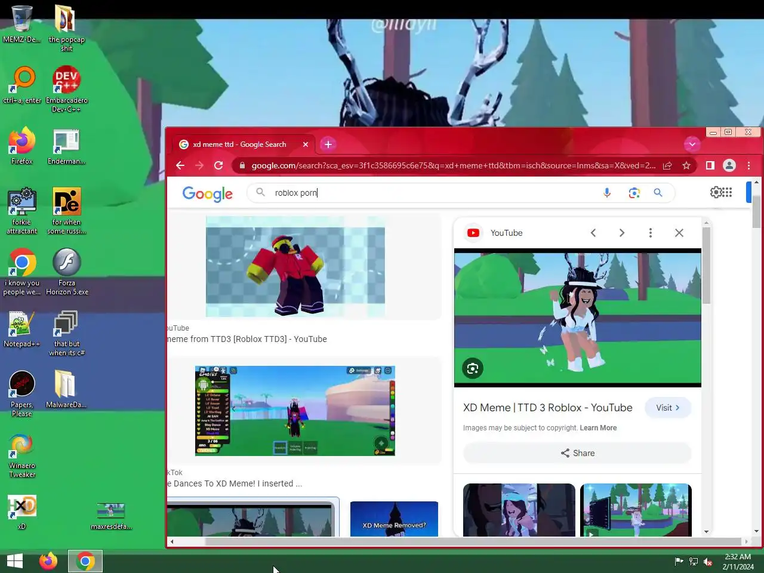Open the large preview image of dancing character

(x=578, y=318)
